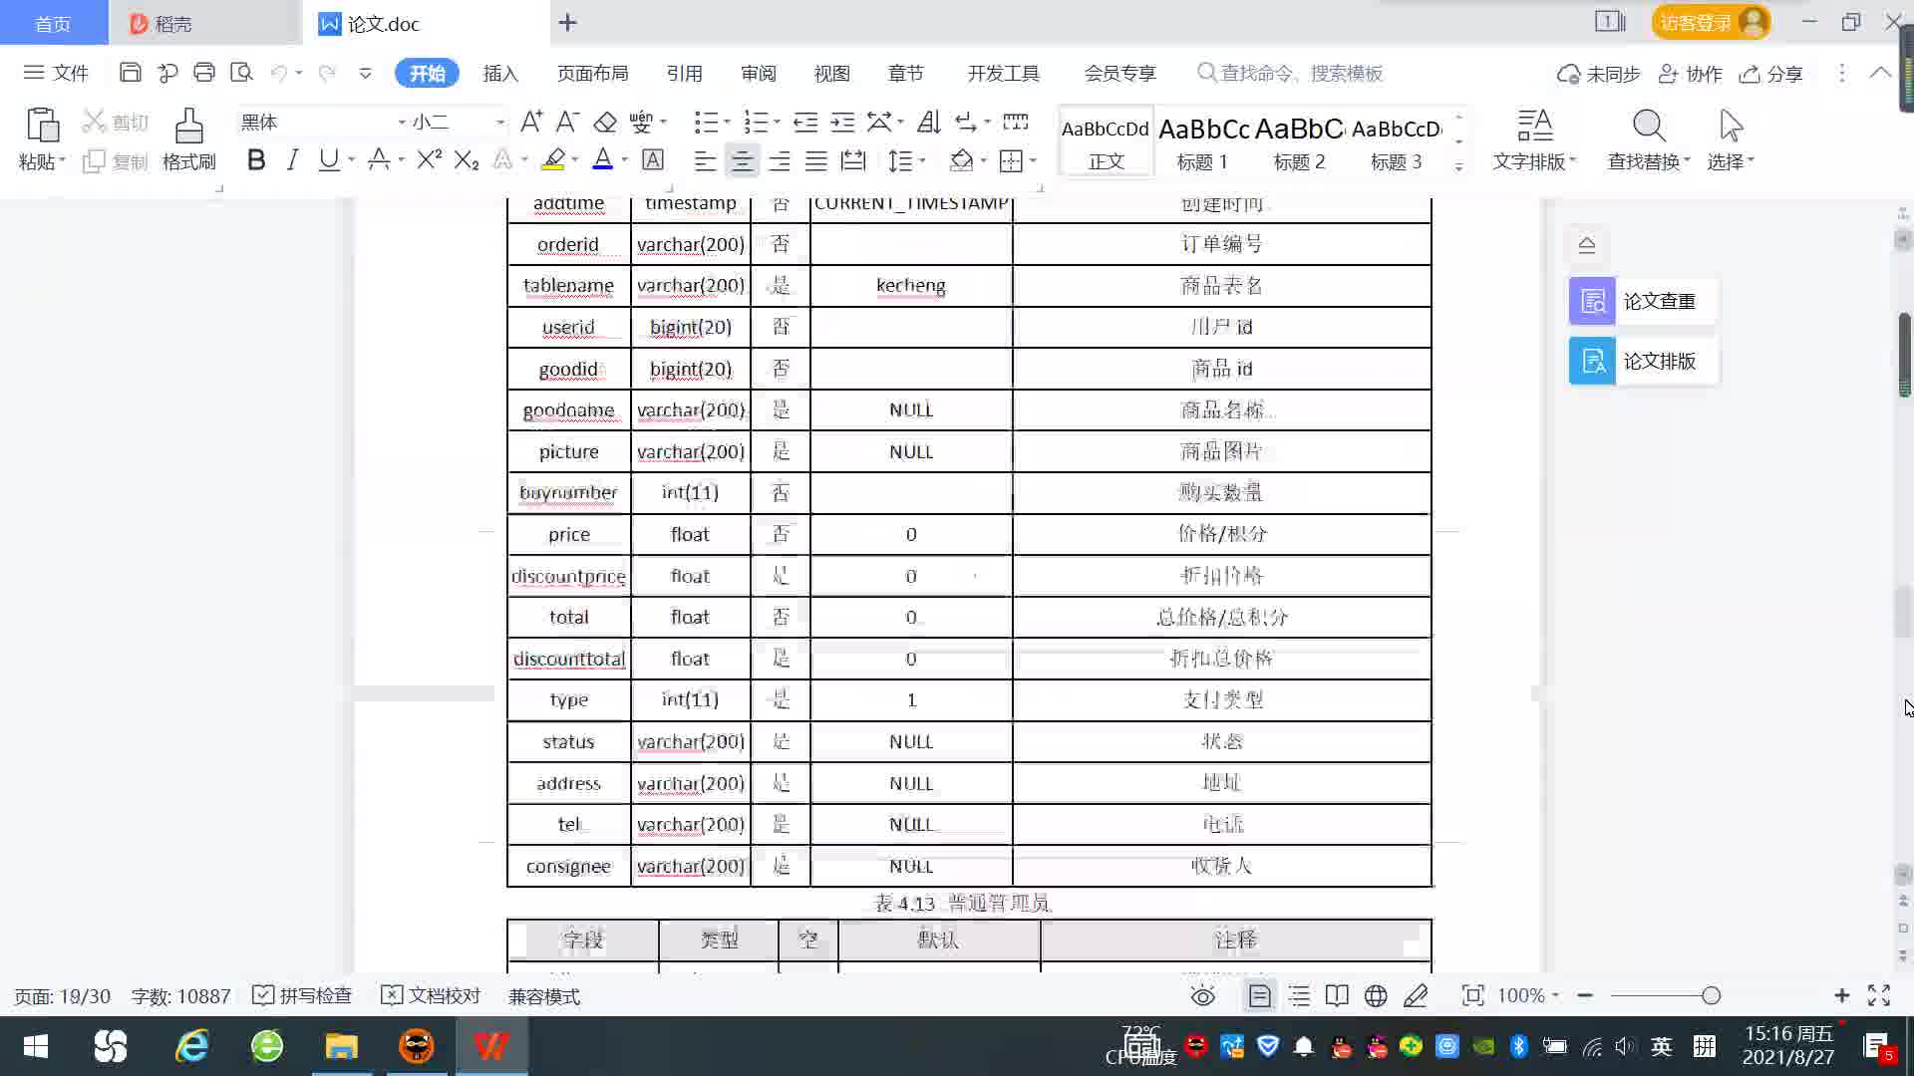This screenshot has height=1076, width=1914.
Task: Switch to web layout view icon
Action: tap(1376, 995)
